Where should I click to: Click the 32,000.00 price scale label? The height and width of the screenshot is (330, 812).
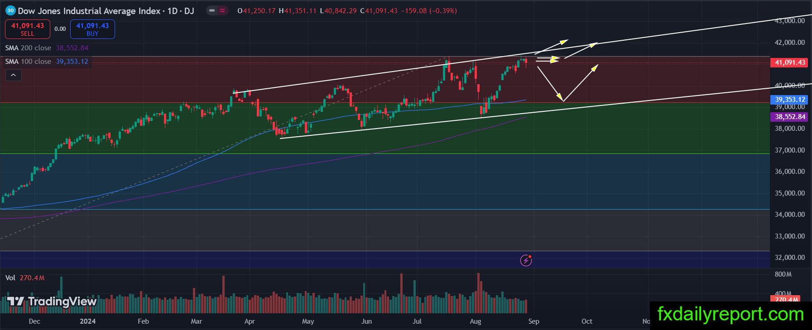(x=790, y=258)
